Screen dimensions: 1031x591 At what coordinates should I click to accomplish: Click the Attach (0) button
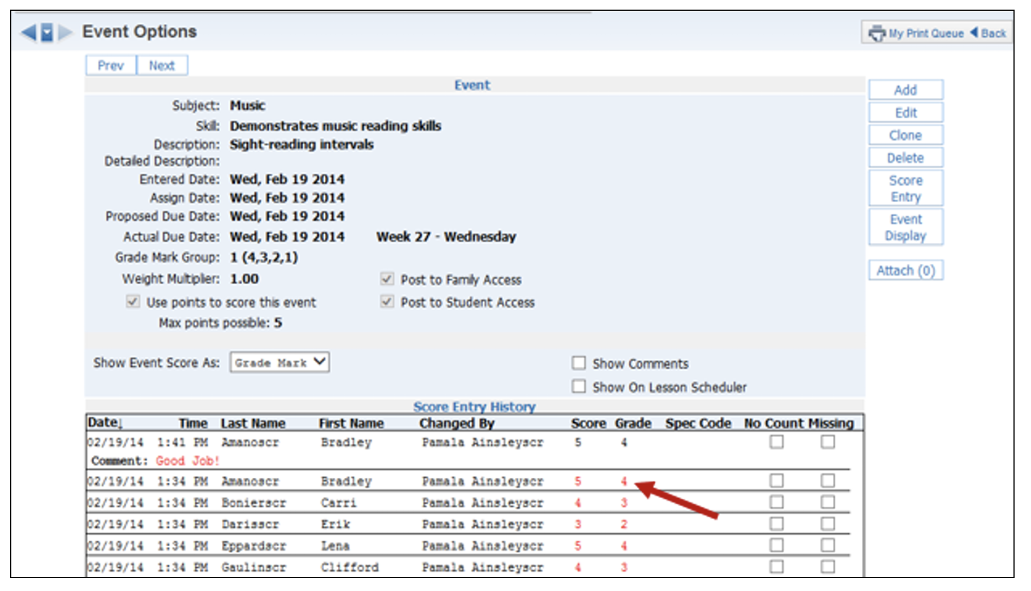(905, 271)
